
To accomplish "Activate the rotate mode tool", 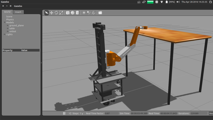I will pos(56,13).
